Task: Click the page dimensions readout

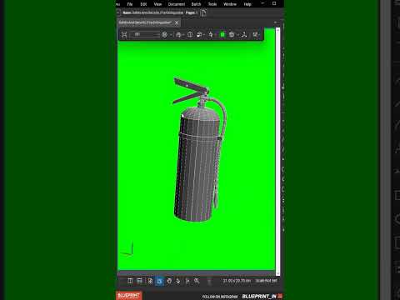Action: (237, 281)
